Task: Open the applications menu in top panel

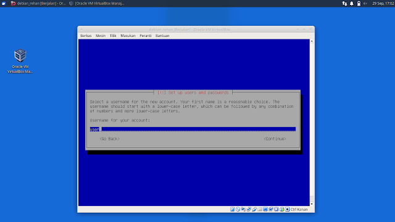Action: 4,4
